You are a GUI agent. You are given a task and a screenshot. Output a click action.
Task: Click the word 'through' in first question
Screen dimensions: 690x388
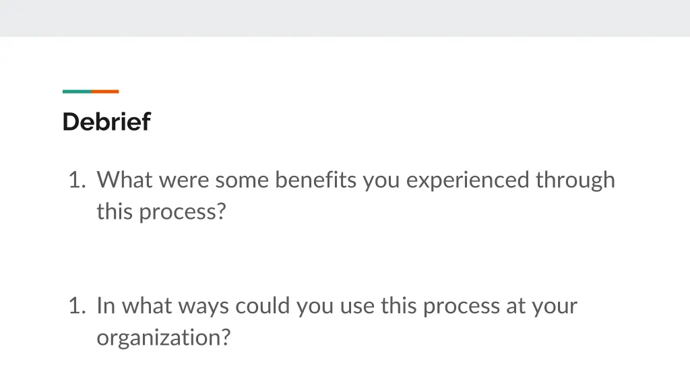pos(575,181)
